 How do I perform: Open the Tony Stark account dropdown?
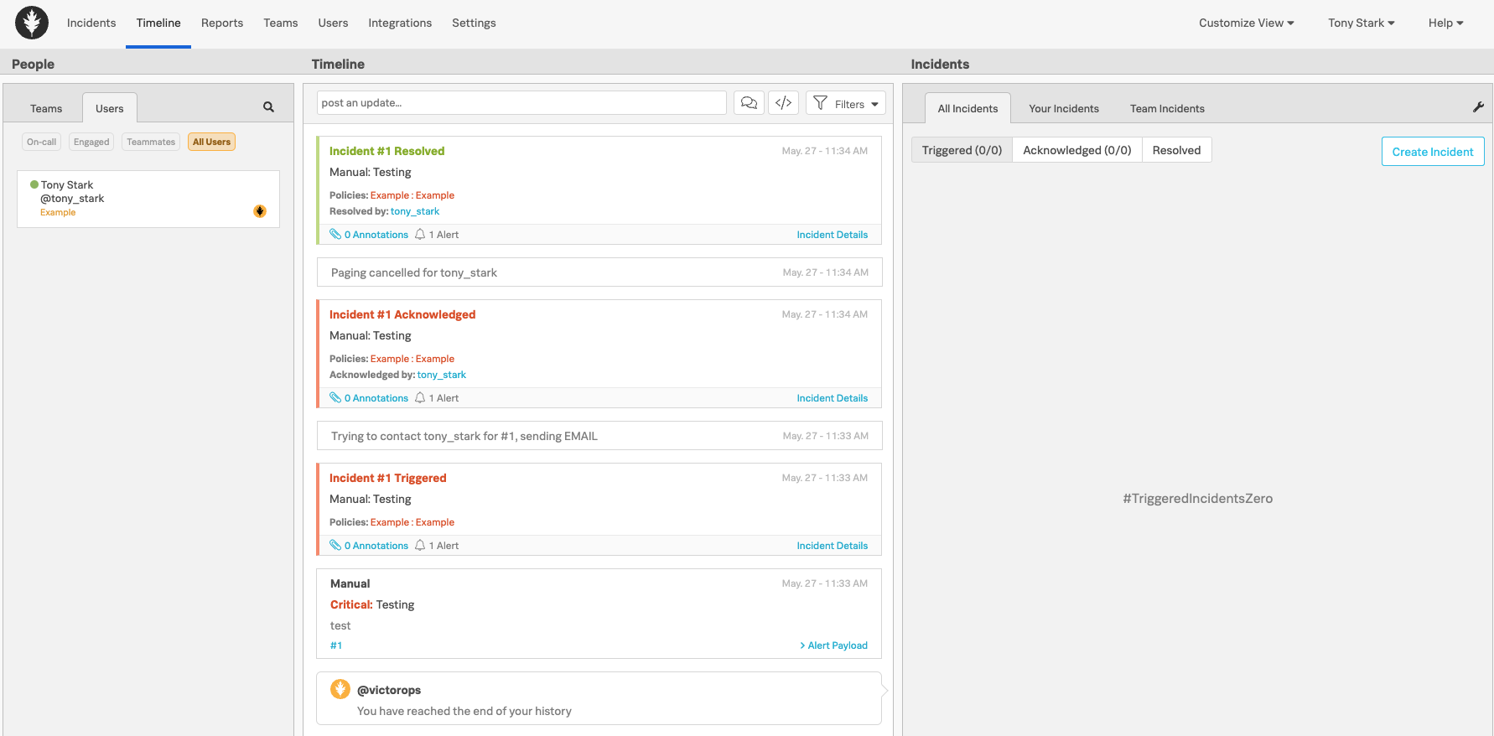1362,23
